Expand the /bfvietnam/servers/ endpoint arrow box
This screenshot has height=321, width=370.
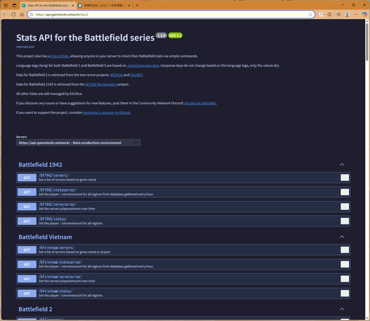coord(345,250)
